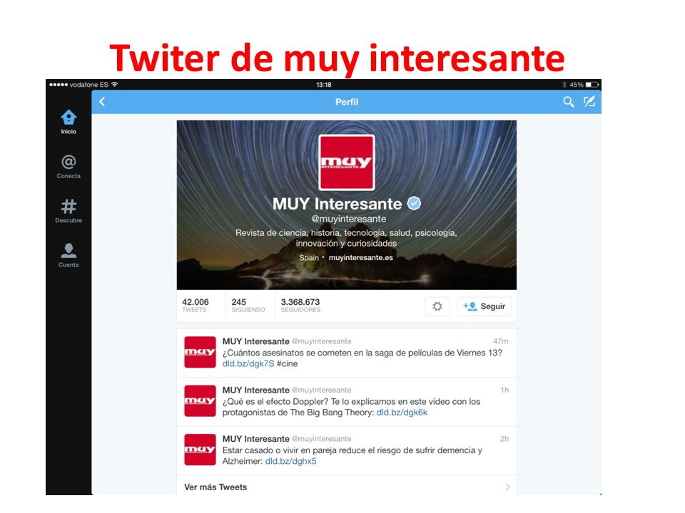The width and height of the screenshot is (685, 513).
Task: Open the gear settings button
Action: pyautogui.click(x=437, y=306)
